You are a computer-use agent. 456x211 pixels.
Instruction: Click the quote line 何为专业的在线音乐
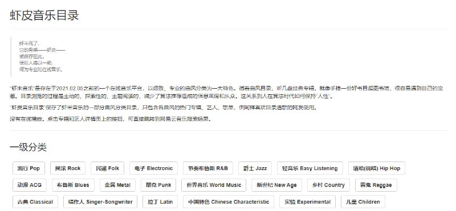[41, 69]
